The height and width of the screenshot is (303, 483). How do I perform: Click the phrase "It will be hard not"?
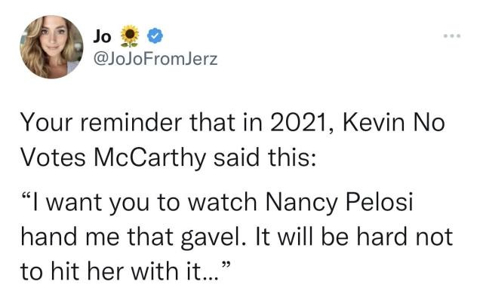[x=360, y=236]
